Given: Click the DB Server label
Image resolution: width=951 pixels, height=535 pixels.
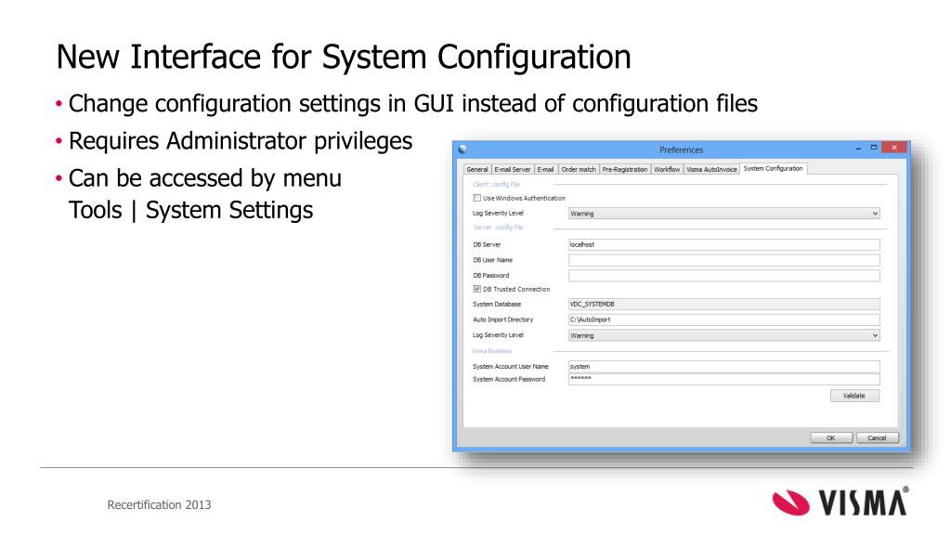Looking at the screenshot, I should 487,245.
